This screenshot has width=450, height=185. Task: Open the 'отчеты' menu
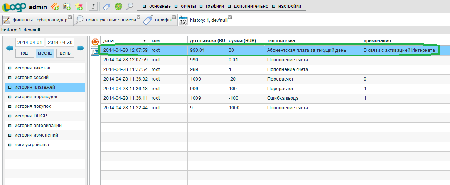pyautogui.click(x=188, y=6)
